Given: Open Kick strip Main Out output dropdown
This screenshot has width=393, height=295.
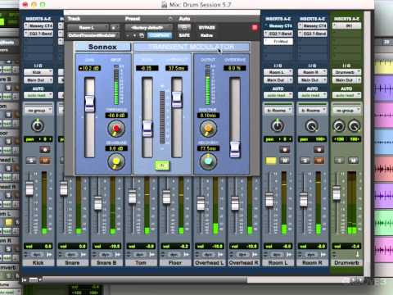Looking at the screenshot, I should tap(38, 80).
